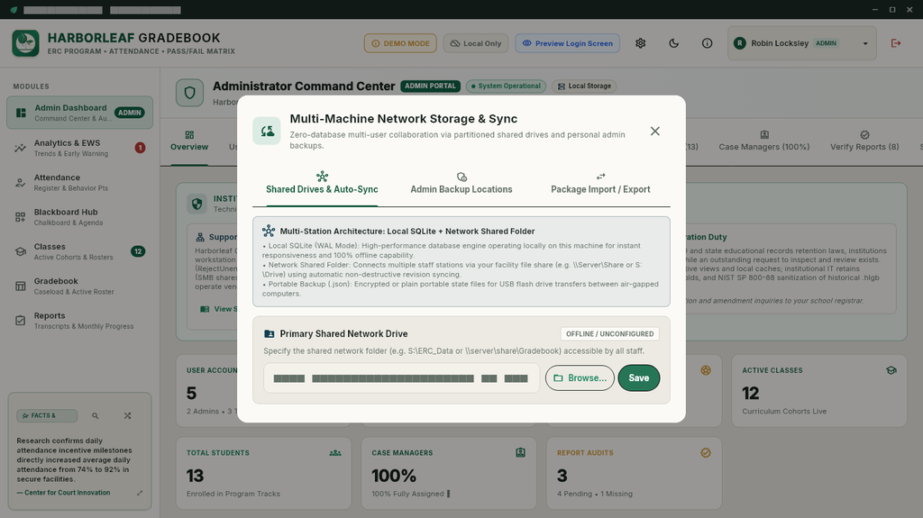Click the network sync dialog header icon
Image resolution: width=923 pixels, height=518 pixels.
[x=267, y=131]
